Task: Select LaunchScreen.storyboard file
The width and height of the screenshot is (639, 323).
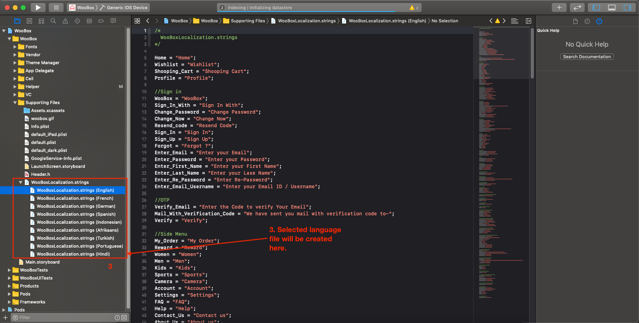Action: [58, 166]
